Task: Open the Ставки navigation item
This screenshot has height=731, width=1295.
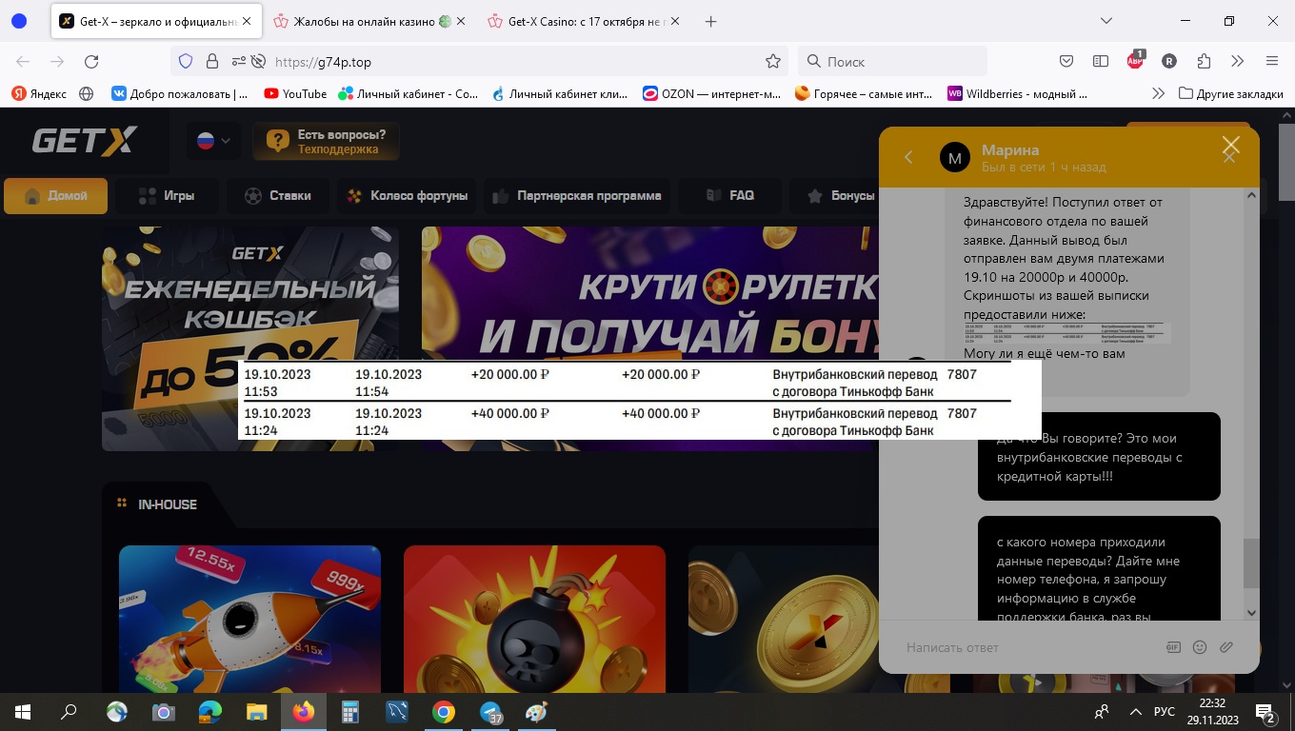Action: pos(277,196)
